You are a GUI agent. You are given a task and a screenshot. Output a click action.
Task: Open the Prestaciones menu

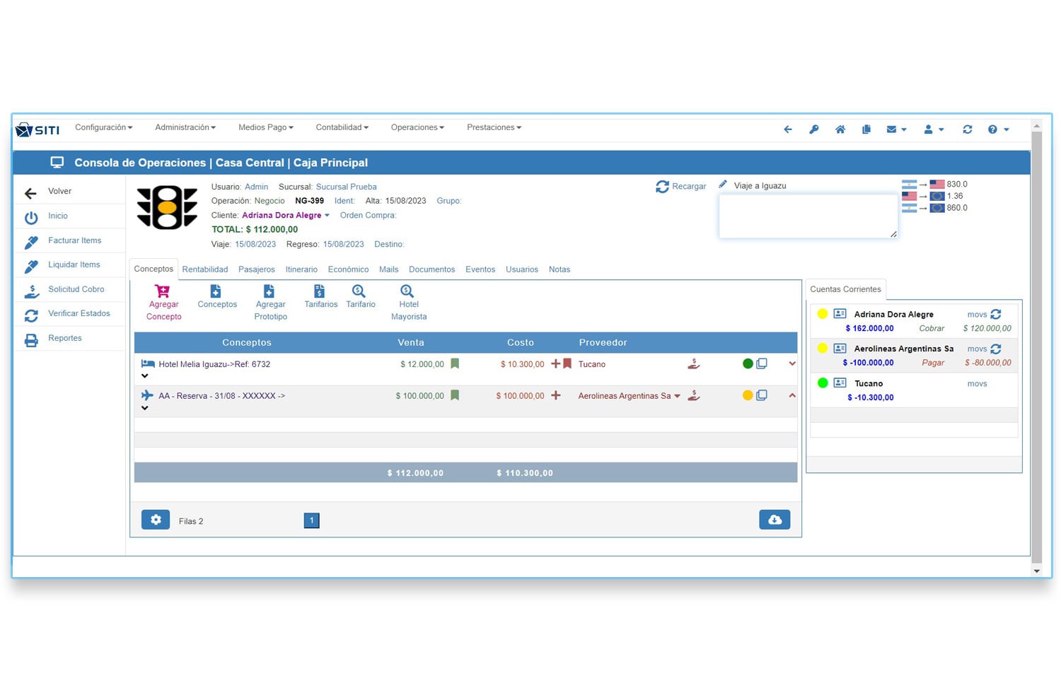494,127
